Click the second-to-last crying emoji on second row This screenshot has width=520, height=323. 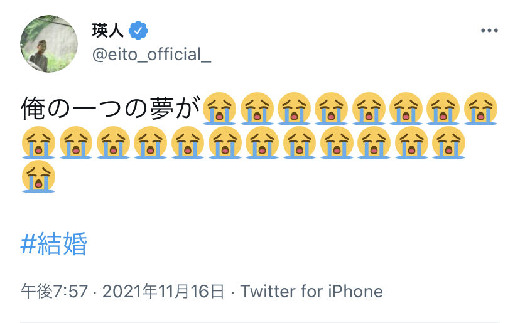click(411, 142)
